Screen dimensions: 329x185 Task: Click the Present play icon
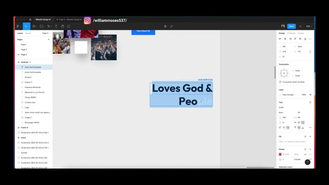[300, 26]
